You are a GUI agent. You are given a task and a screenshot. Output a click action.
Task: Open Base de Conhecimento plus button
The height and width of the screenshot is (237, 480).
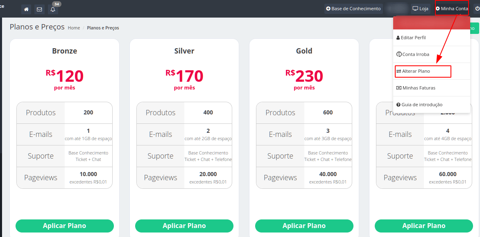tap(353, 9)
